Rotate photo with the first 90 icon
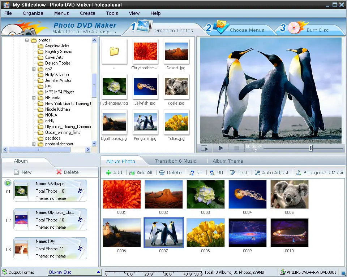Screen dimensions: 347x277 192,173
